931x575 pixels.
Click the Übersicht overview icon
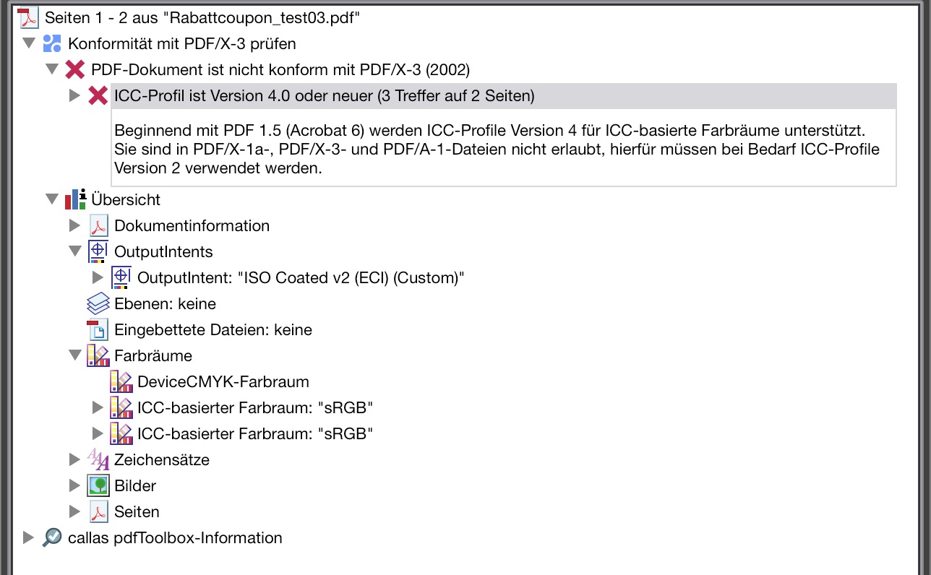click(x=75, y=199)
